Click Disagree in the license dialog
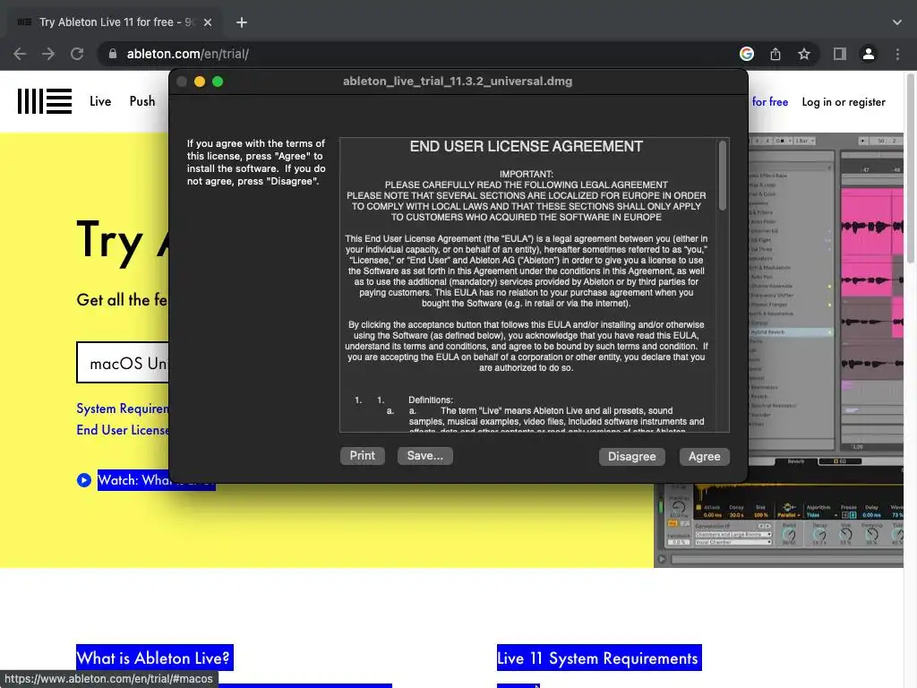This screenshot has height=688, width=917. (631, 456)
